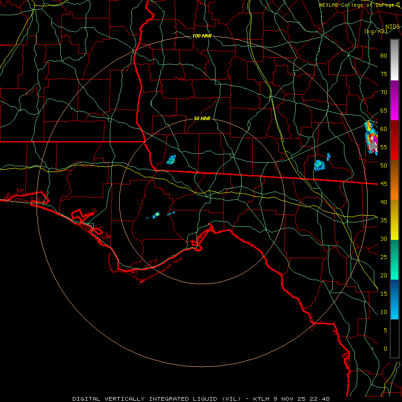Click the "45" value on the VIL scale

tap(384, 184)
